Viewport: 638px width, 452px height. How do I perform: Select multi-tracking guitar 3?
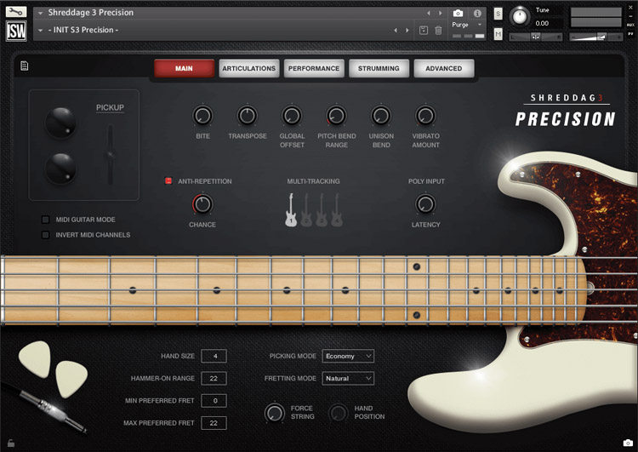tap(322, 209)
